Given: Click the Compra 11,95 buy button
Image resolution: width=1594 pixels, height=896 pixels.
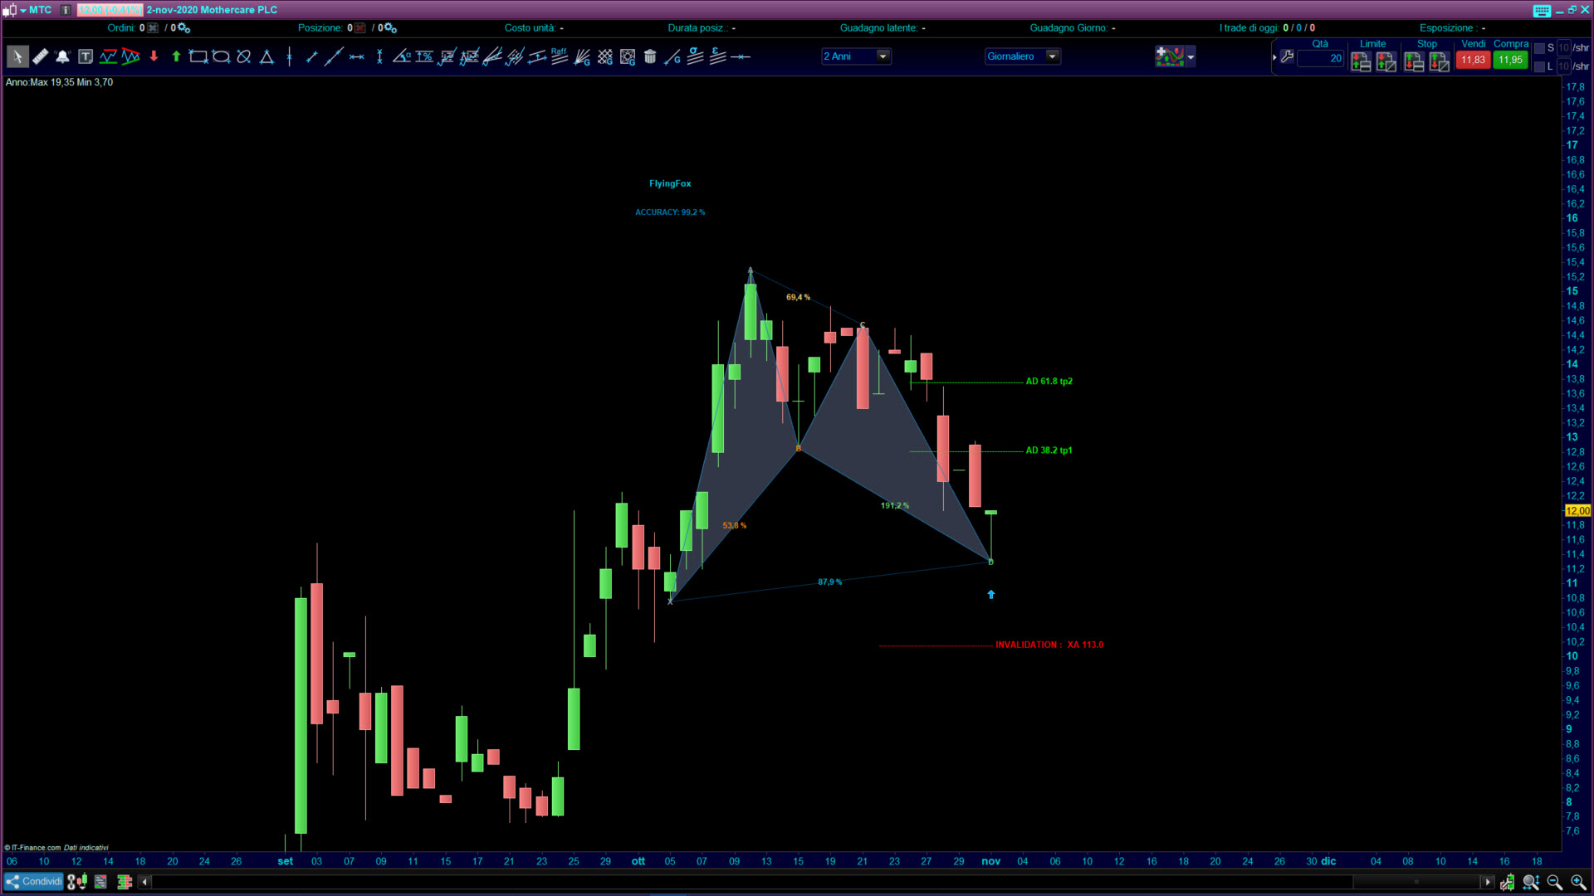Looking at the screenshot, I should (x=1510, y=60).
